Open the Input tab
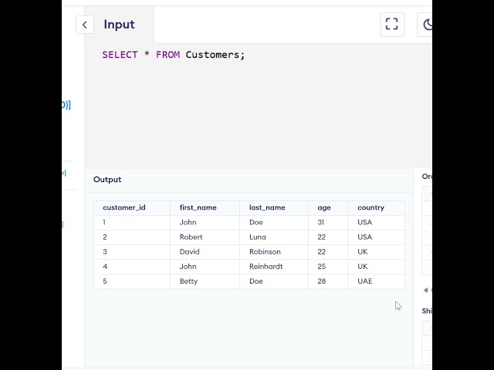 119,25
